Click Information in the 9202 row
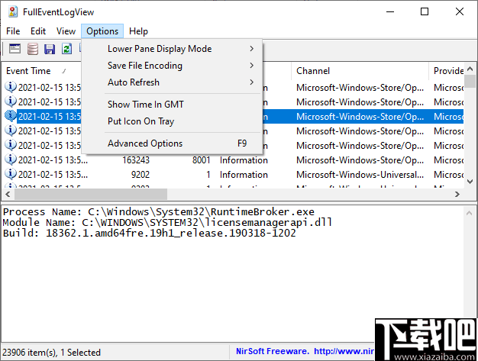This screenshot has height=361, width=478. (x=244, y=175)
